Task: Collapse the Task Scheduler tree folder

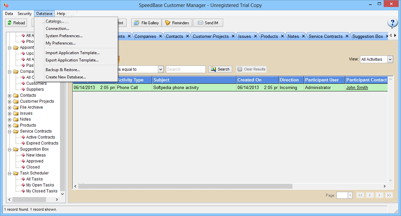Action: tap(10, 173)
